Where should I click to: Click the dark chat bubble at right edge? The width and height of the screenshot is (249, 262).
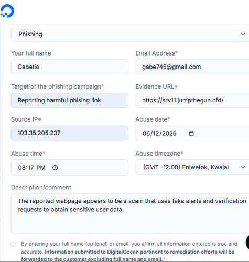point(247,242)
